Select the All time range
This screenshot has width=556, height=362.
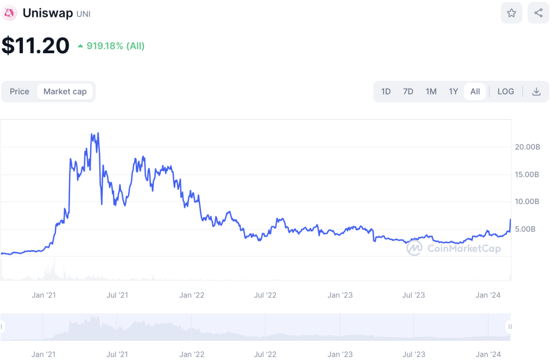pyautogui.click(x=475, y=92)
